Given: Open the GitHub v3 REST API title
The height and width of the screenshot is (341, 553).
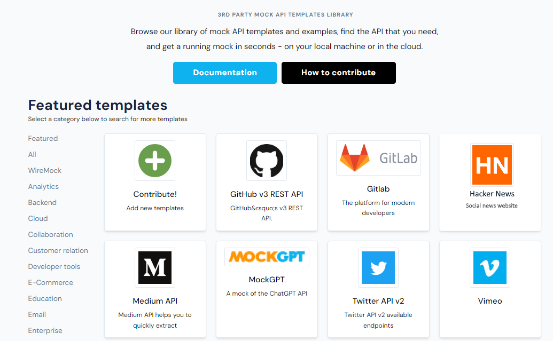Looking at the screenshot, I should 267,194.
